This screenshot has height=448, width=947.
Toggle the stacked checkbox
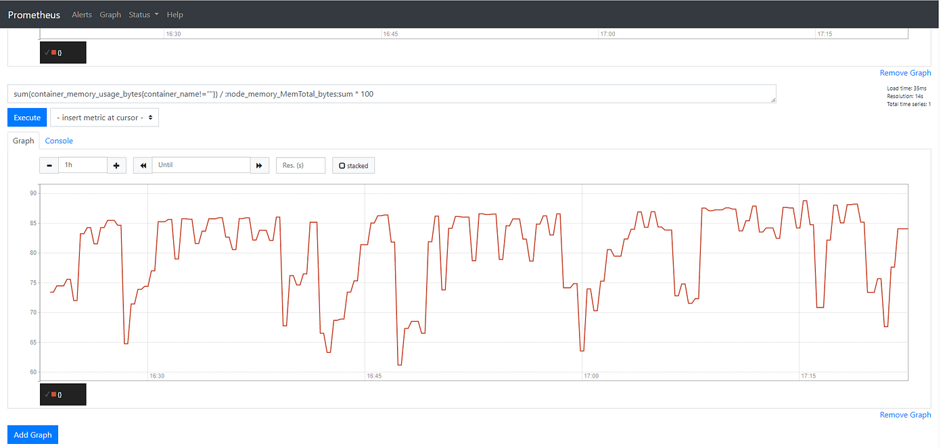(342, 166)
